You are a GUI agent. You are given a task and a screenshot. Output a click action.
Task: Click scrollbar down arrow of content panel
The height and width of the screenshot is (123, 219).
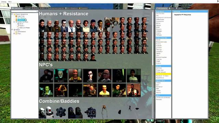[153, 118]
